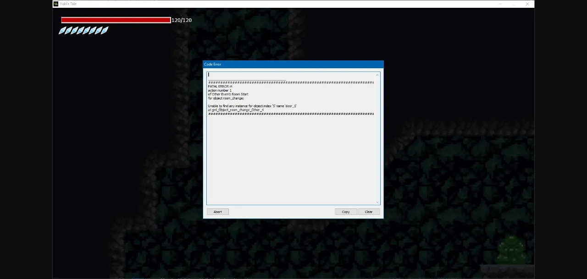Click the scroll down arrow in error text box

(x=377, y=202)
